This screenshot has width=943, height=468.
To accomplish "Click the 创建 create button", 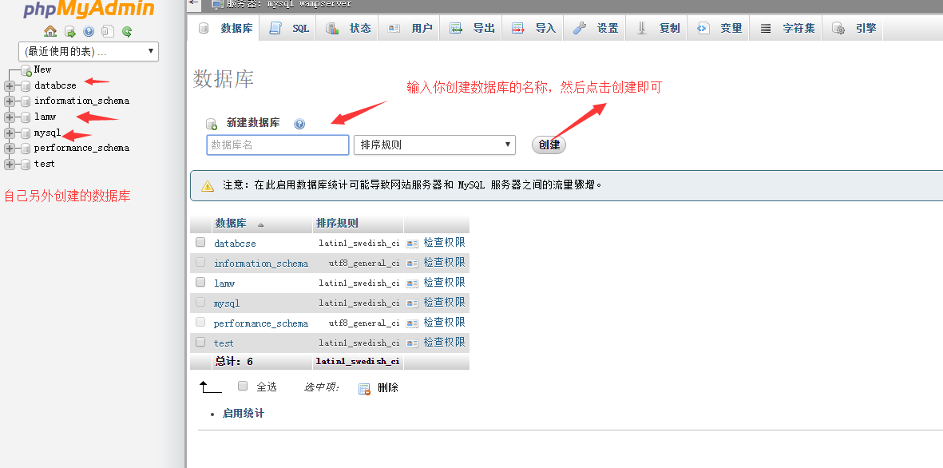I will (x=549, y=145).
